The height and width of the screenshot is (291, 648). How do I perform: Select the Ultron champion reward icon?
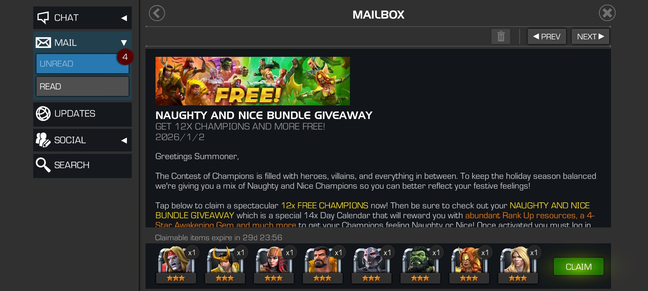pyautogui.click(x=372, y=264)
